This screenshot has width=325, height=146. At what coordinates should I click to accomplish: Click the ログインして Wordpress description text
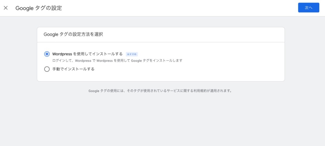[117, 61]
